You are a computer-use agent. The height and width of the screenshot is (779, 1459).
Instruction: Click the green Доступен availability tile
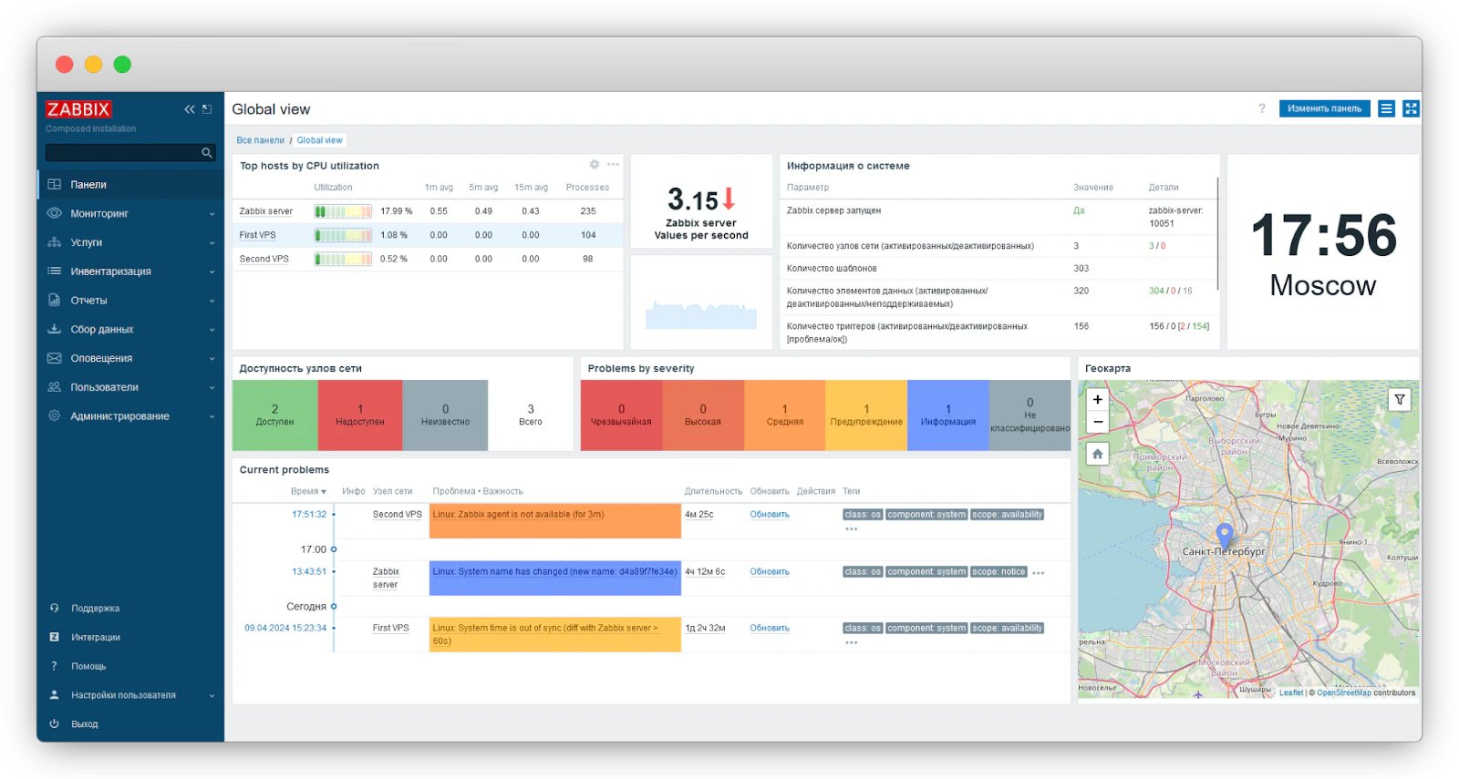(x=275, y=415)
